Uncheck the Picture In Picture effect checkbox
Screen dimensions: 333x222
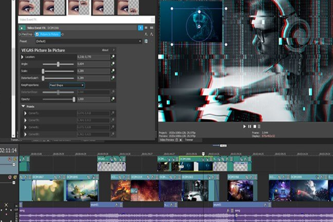37,34
